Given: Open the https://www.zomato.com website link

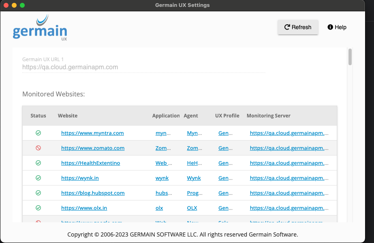Looking at the screenshot, I should coord(93,148).
